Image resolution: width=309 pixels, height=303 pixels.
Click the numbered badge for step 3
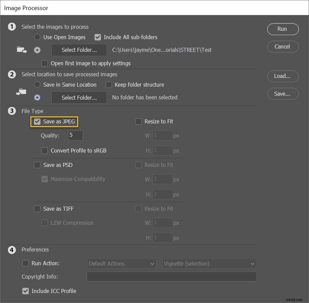coord(12,111)
